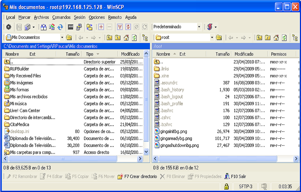Sort remote files by Permisos column header
Image resolution: width=301 pixels, height=192 pixels.
[x=282, y=54]
